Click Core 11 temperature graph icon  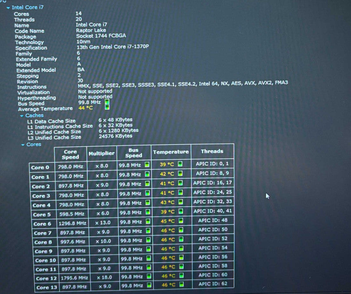[181, 266]
